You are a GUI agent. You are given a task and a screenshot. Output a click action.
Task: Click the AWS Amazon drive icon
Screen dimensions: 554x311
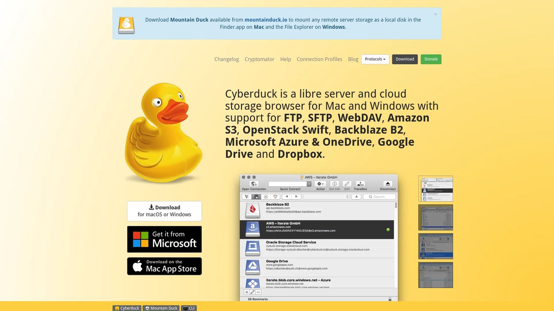point(252,230)
